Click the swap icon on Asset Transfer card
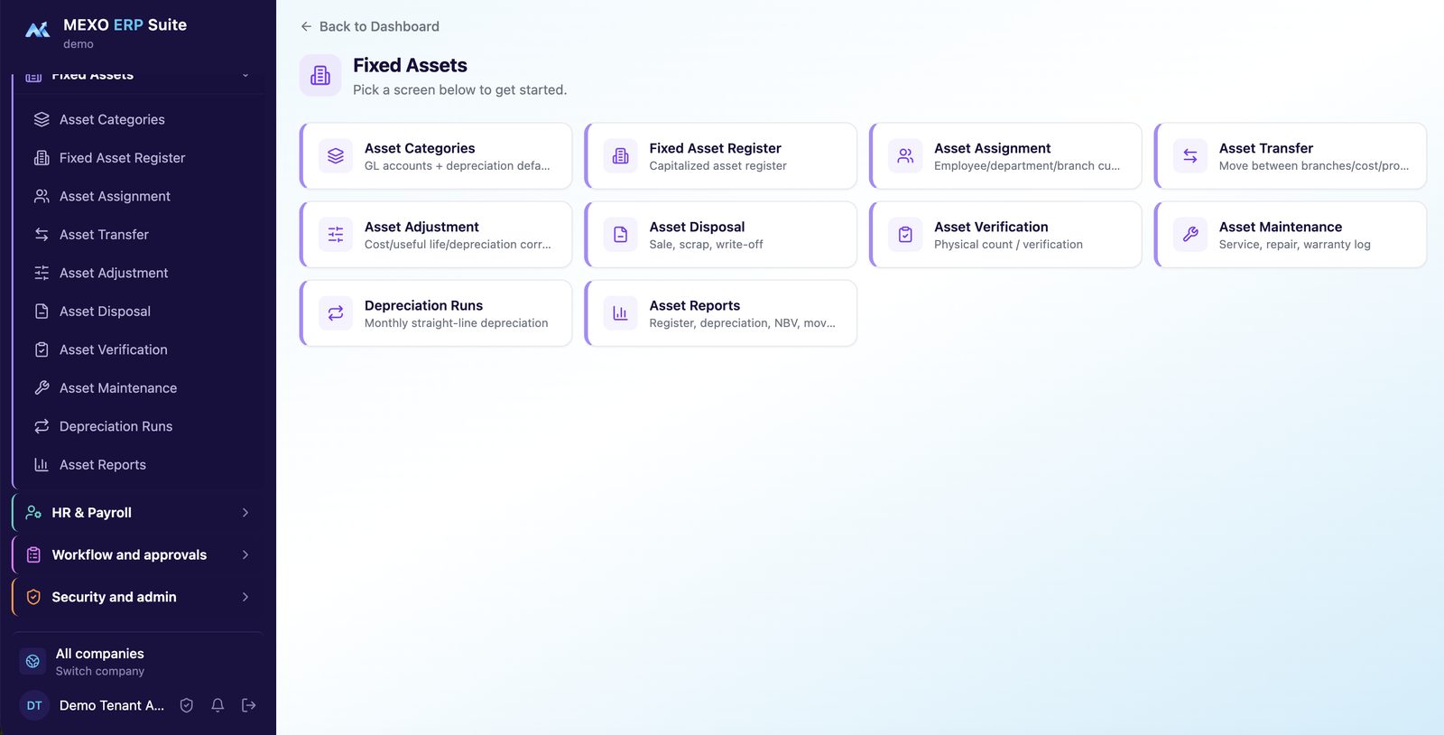 click(1190, 156)
